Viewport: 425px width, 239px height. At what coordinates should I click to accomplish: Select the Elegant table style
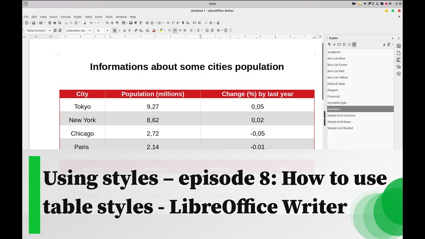[360, 90]
